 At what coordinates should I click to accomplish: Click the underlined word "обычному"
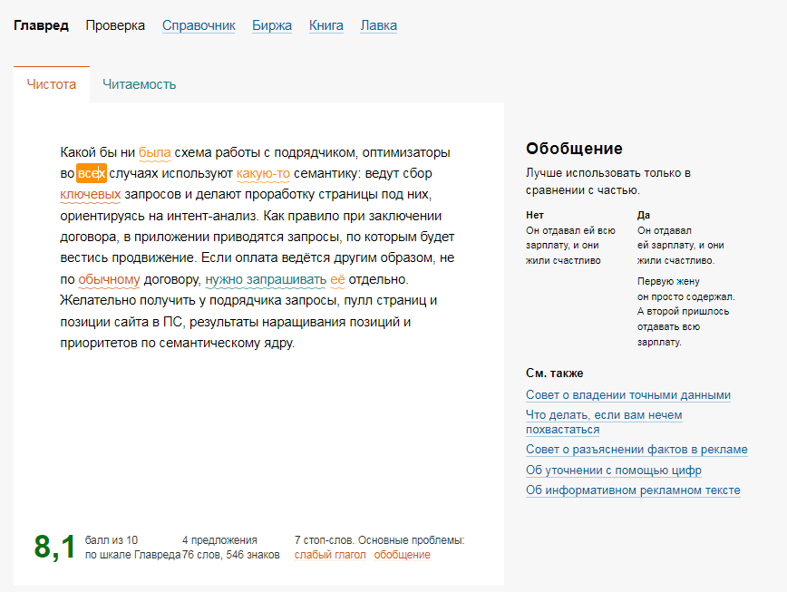click(109, 279)
